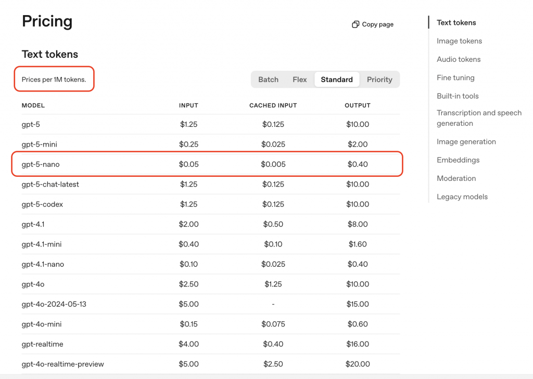Click the Copy page icon
Viewport: 533px width, 379px height.
click(355, 24)
